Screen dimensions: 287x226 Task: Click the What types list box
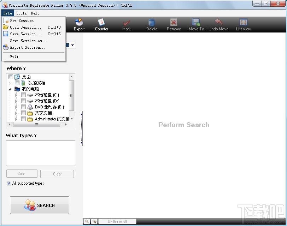pos(41,153)
